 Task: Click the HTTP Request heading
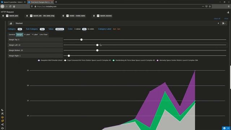click(x=7, y=12)
